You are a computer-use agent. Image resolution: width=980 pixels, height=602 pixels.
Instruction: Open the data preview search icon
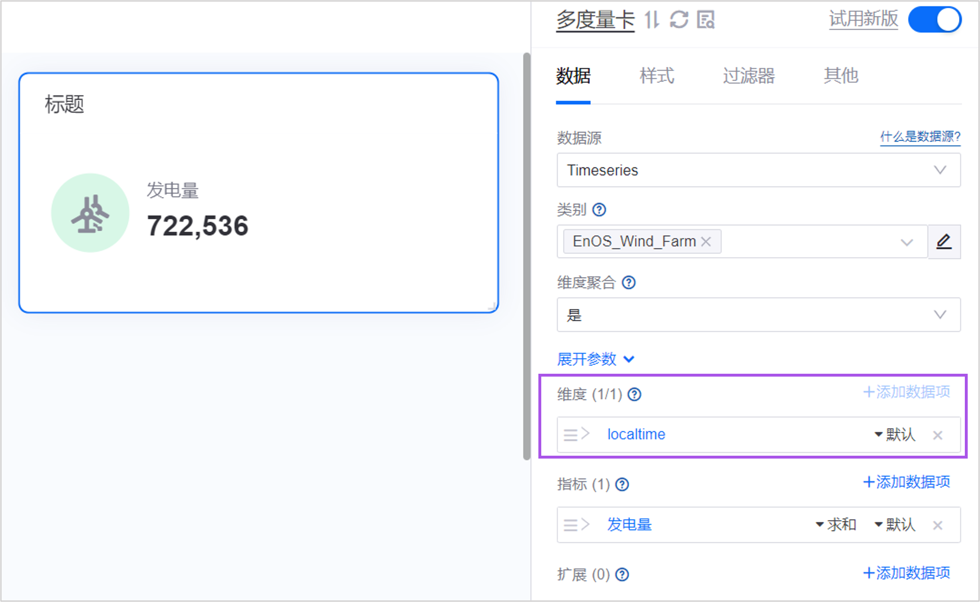pyautogui.click(x=706, y=20)
